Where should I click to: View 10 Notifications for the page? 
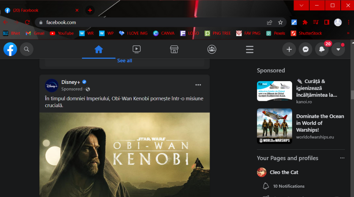click(289, 186)
